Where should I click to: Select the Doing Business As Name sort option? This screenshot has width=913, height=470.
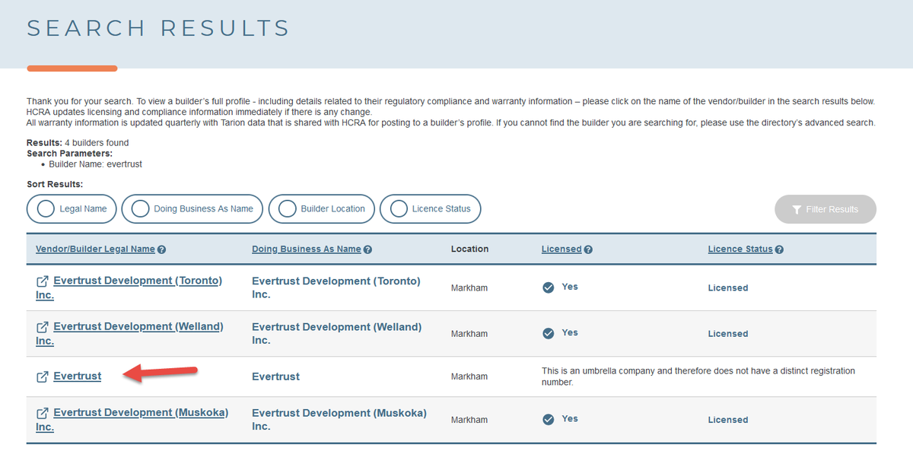click(x=192, y=208)
